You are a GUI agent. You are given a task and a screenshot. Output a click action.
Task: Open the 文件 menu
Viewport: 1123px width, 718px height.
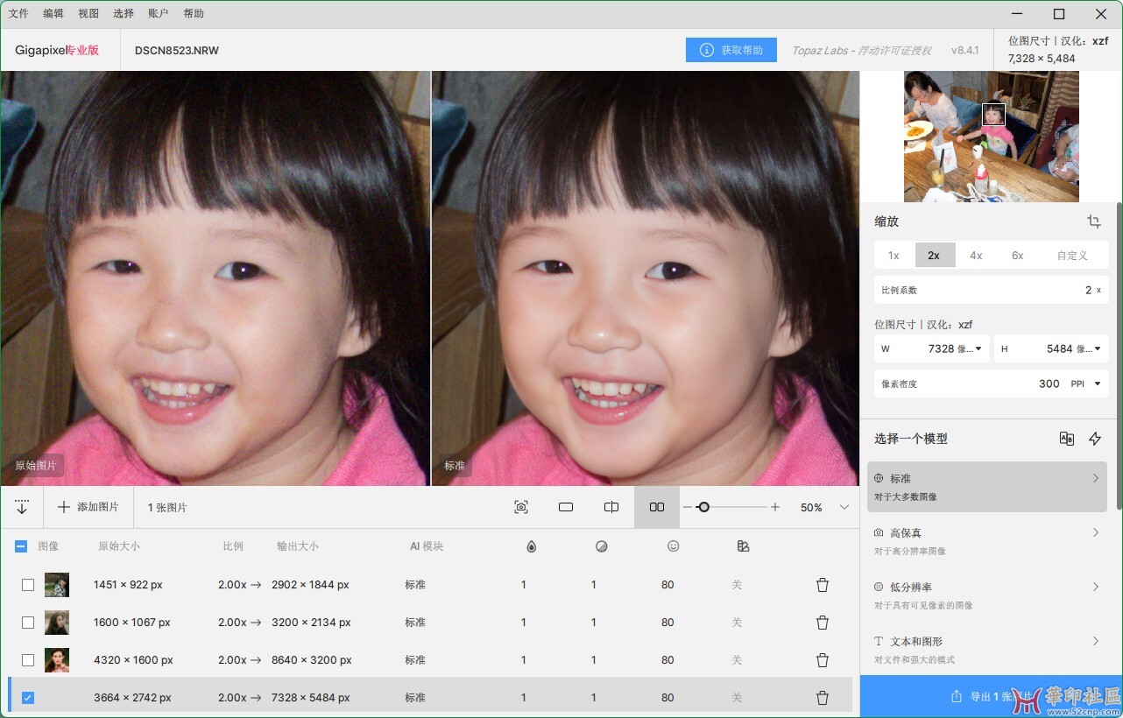18,14
